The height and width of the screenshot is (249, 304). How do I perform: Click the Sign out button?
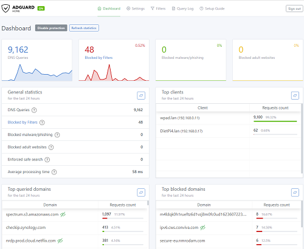coord(294,9)
